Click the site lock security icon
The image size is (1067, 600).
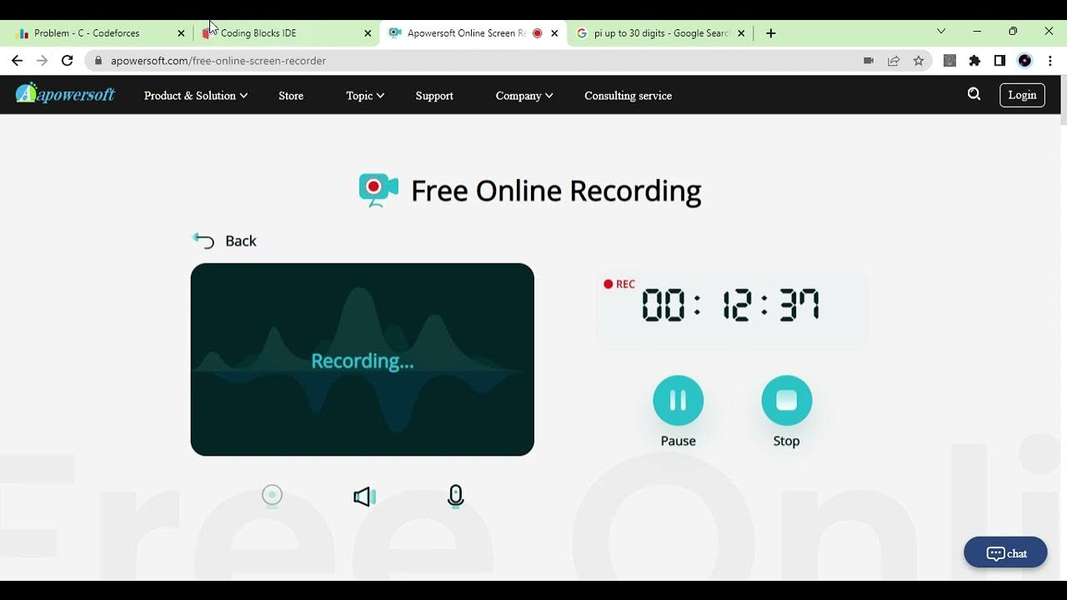(98, 61)
